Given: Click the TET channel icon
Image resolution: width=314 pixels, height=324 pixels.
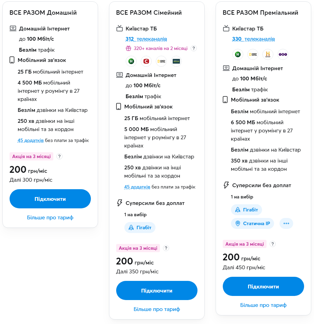Looking at the screenshot, I should [283, 54].
